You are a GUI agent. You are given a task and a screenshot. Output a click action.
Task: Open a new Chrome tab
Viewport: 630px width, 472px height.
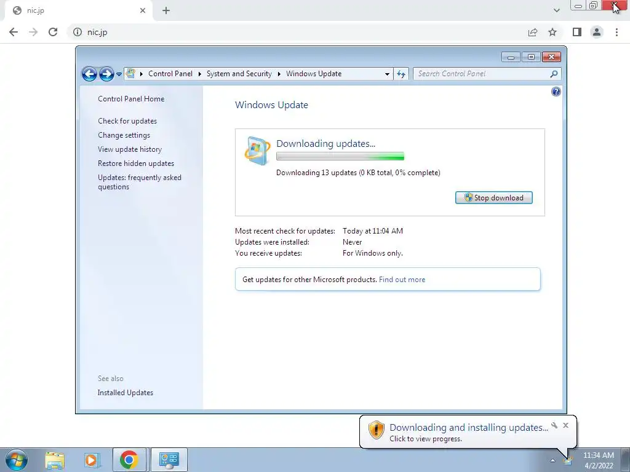click(x=166, y=10)
